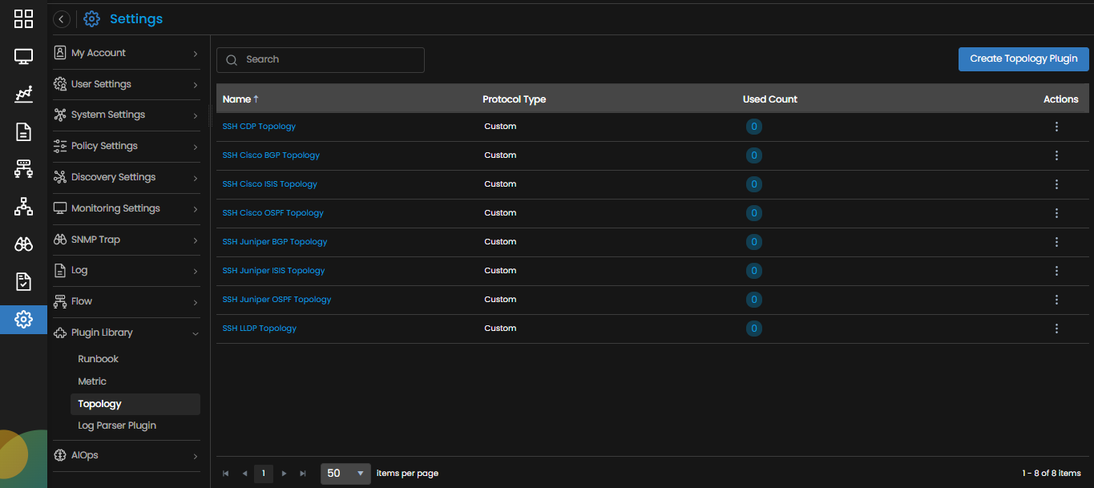Click the back arrow beside Settings title

pyautogui.click(x=62, y=19)
